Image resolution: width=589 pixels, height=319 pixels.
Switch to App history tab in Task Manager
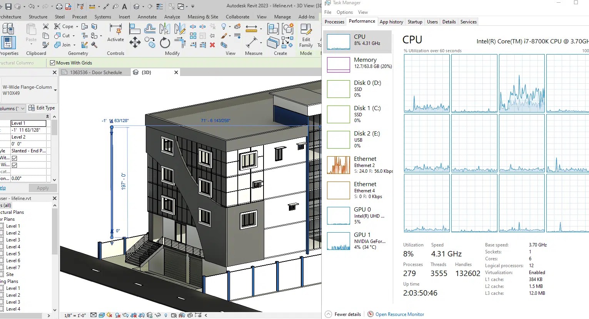click(391, 21)
